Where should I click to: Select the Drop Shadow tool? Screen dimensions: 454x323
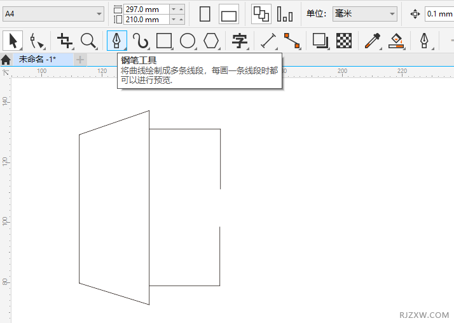pyautogui.click(x=320, y=41)
